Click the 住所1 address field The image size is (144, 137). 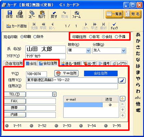tap(72, 80)
